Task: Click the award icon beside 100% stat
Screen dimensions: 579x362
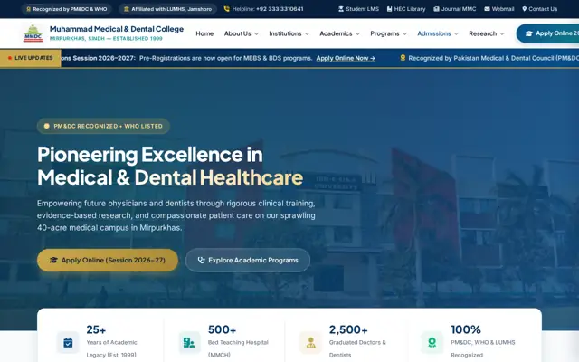Action: 432,342
